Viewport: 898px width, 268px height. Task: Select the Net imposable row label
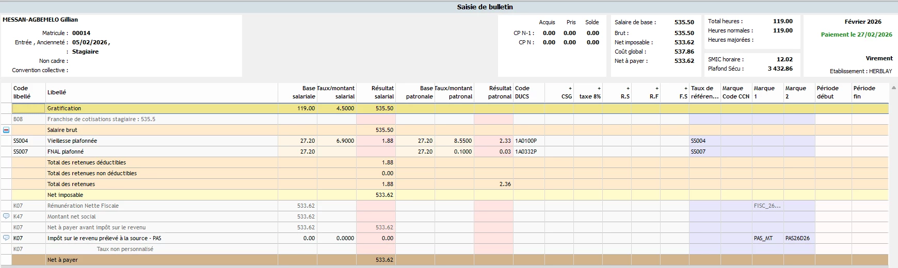[65, 195]
